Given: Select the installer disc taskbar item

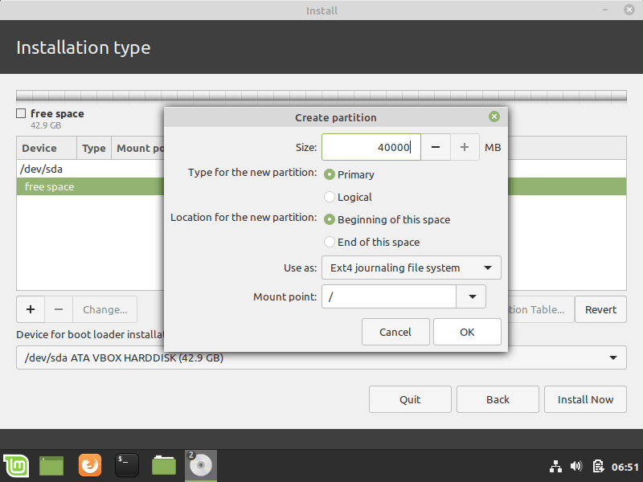Looking at the screenshot, I should (x=200, y=466).
